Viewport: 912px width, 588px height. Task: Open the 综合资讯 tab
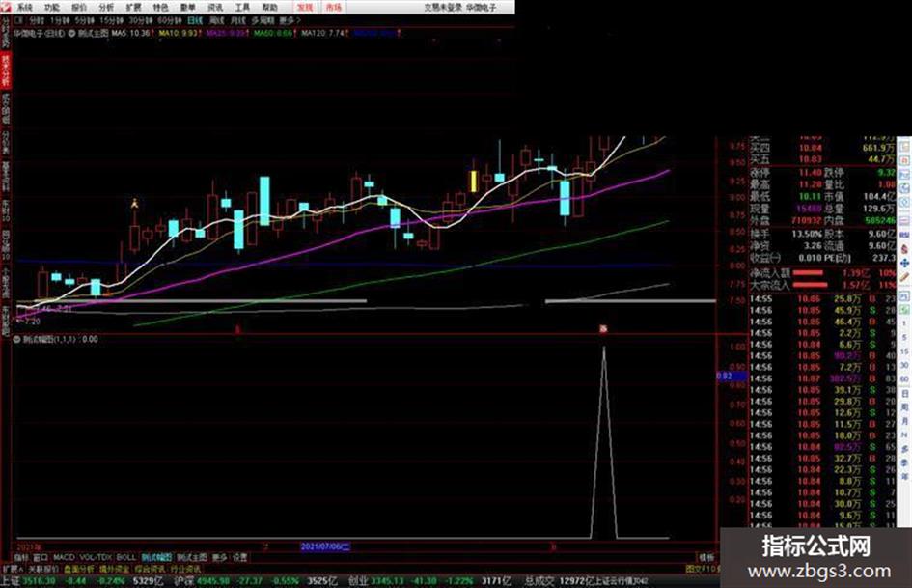point(150,569)
